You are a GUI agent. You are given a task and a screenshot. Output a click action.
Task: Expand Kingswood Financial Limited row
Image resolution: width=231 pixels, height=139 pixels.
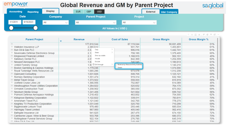pos(12,56)
